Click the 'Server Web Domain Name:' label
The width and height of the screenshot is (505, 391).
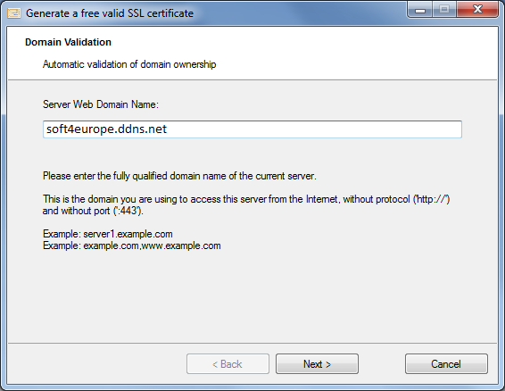[x=101, y=104]
